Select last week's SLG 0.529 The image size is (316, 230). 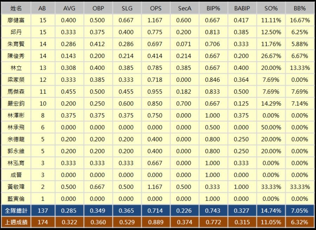tap(127, 222)
